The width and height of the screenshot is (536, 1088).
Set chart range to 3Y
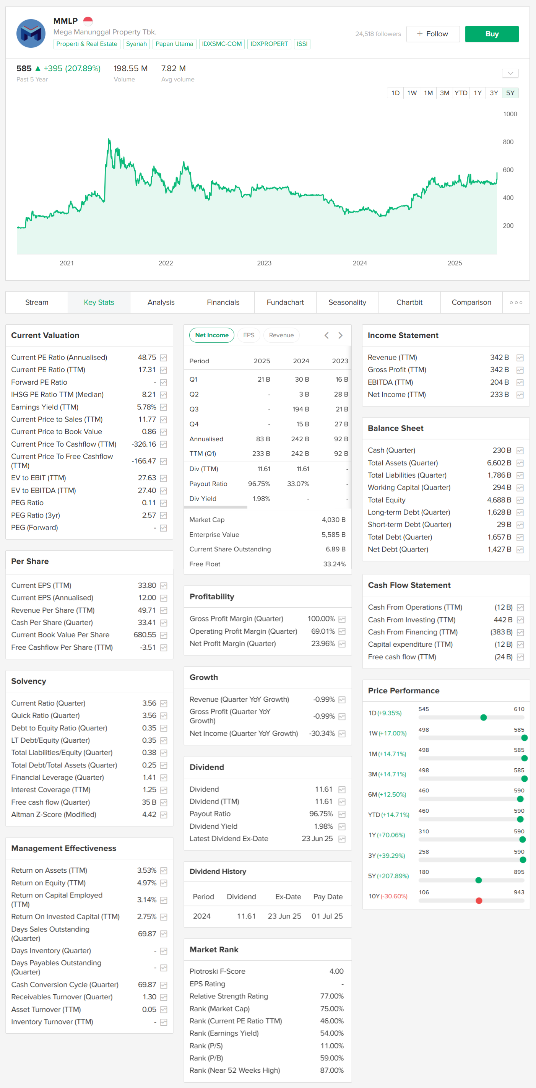[x=494, y=93]
